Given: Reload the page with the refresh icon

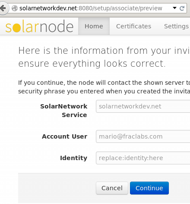Looking at the screenshot, I should point(182,8).
